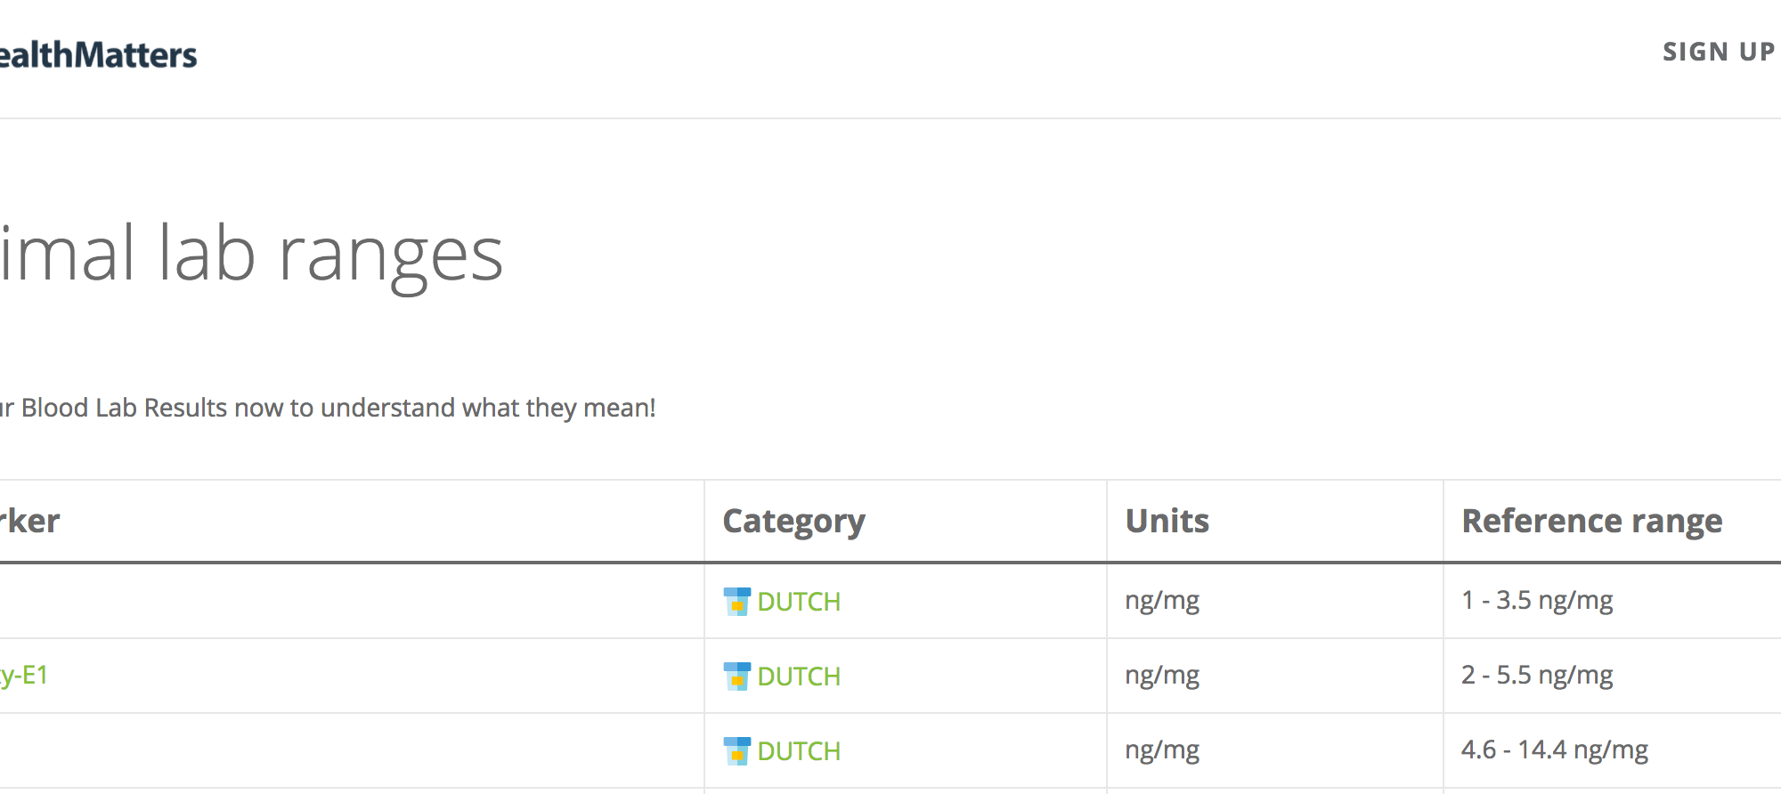Open DUTCH category link in the y-E1 row
The image size is (1781, 794).
pos(798,677)
